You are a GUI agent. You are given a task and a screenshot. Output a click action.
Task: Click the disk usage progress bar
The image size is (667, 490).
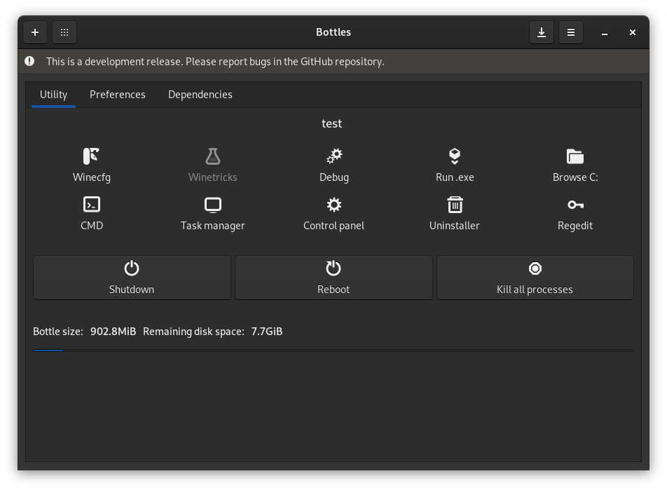[333, 351]
